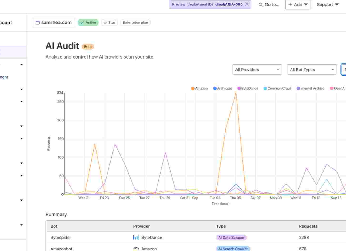This screenshot has width=346, height=251.
Task: Open the Support menu
Action: [x=327, y=5]
